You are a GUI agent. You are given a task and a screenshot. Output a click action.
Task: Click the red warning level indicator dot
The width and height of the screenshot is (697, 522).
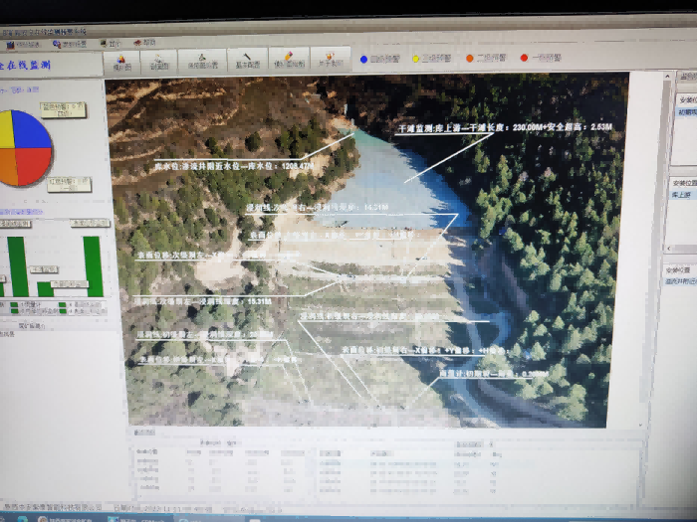coord(524,59)
